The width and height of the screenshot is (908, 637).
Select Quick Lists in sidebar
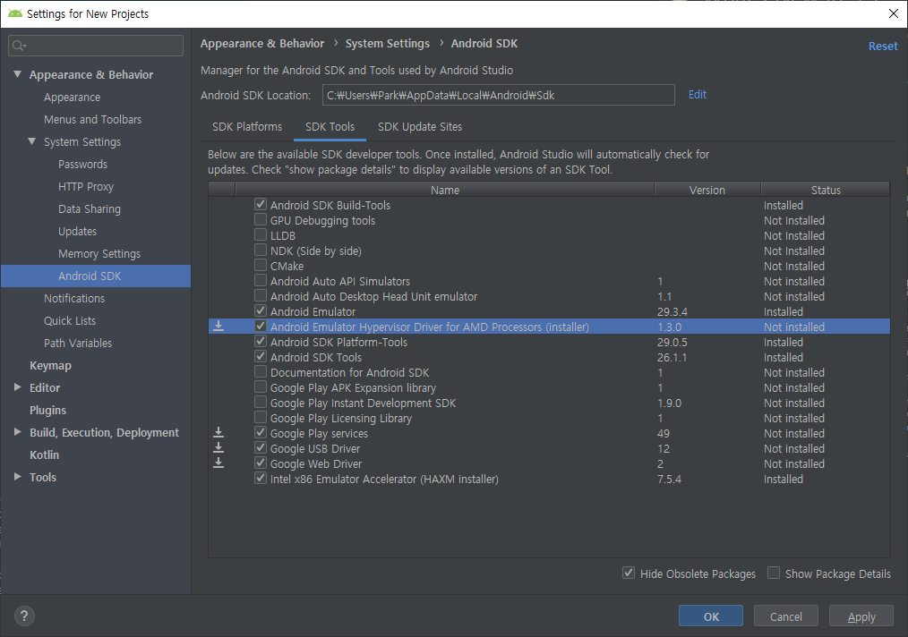[70, 320]
